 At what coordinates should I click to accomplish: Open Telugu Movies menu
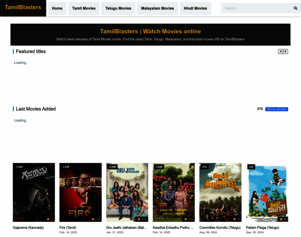pos(118,8)
